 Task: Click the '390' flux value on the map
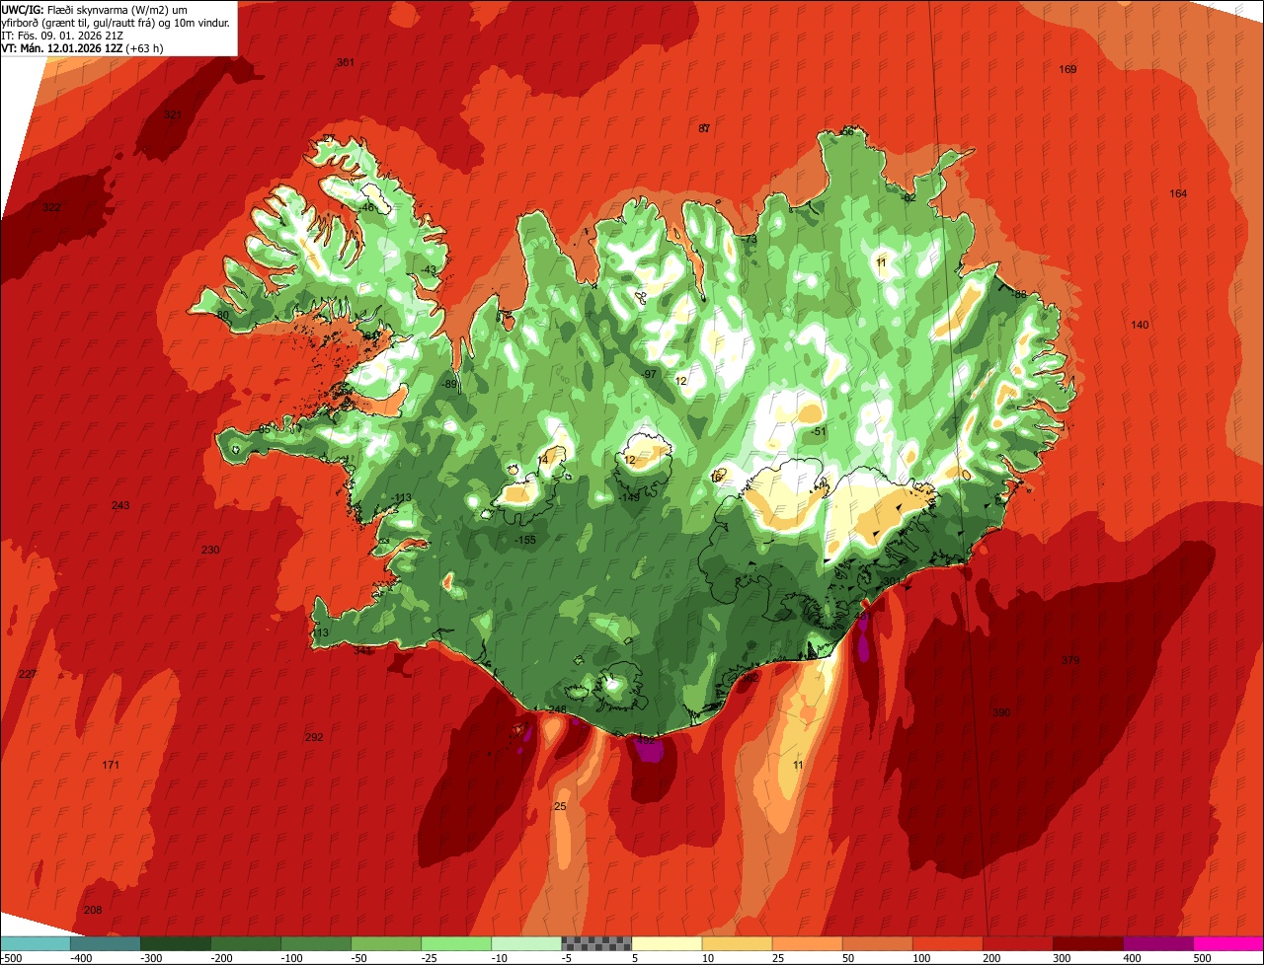(x=1001, y=712)
